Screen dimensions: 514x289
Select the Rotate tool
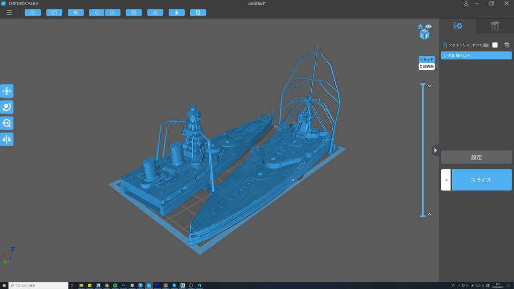point(7,107)
